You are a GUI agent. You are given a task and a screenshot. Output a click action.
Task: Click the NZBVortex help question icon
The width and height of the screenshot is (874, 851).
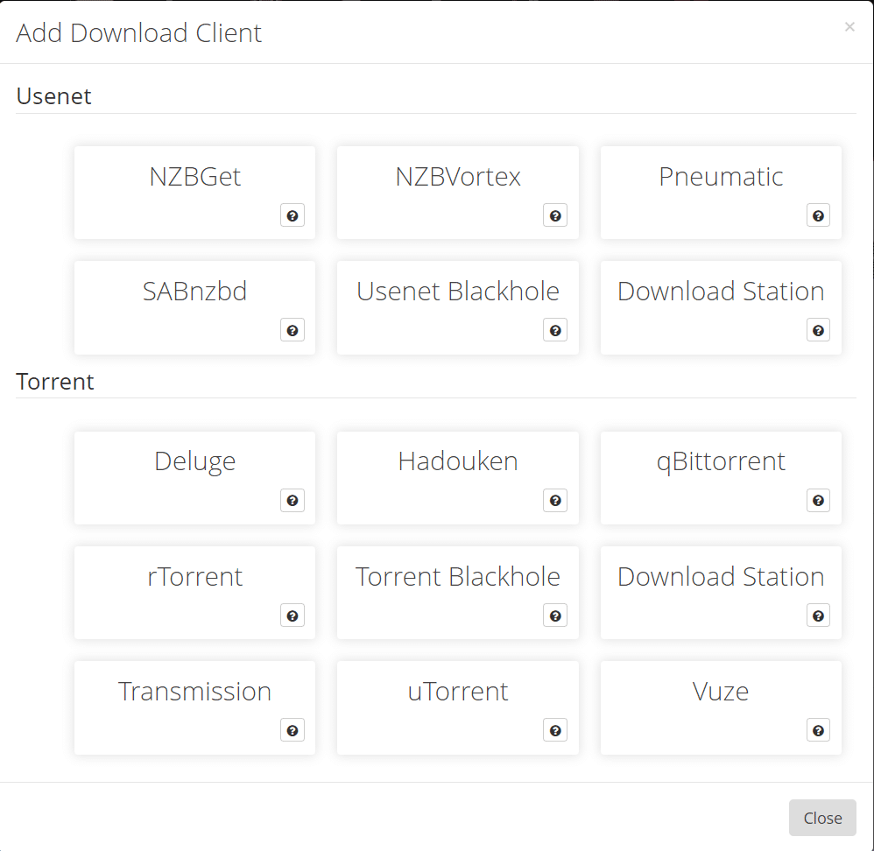[x=555, y=215]
